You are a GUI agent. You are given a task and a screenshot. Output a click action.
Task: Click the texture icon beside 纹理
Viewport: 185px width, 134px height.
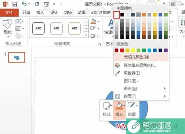coord(118,96)
